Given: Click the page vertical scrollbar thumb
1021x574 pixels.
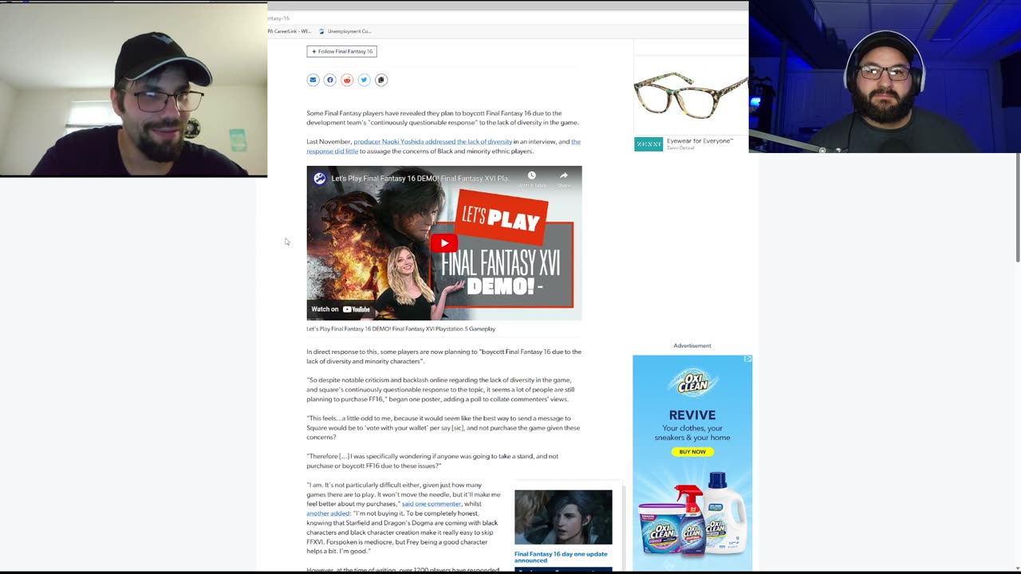Looking at the screenshot, I should pos(1017,207).
